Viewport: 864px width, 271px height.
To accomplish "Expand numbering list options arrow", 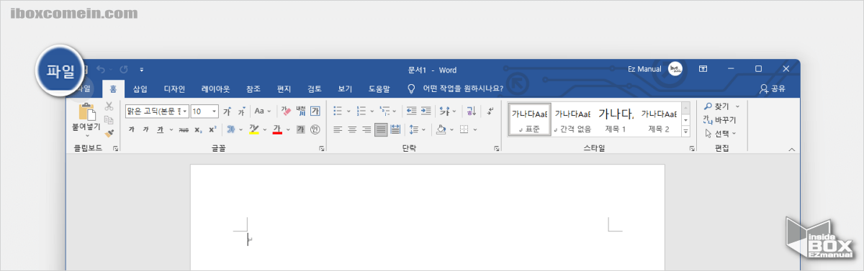I will [x=372, y=111].
